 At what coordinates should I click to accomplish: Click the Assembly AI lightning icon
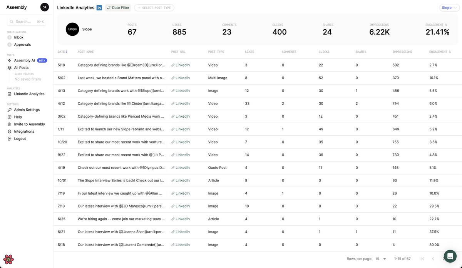point(10,60)
